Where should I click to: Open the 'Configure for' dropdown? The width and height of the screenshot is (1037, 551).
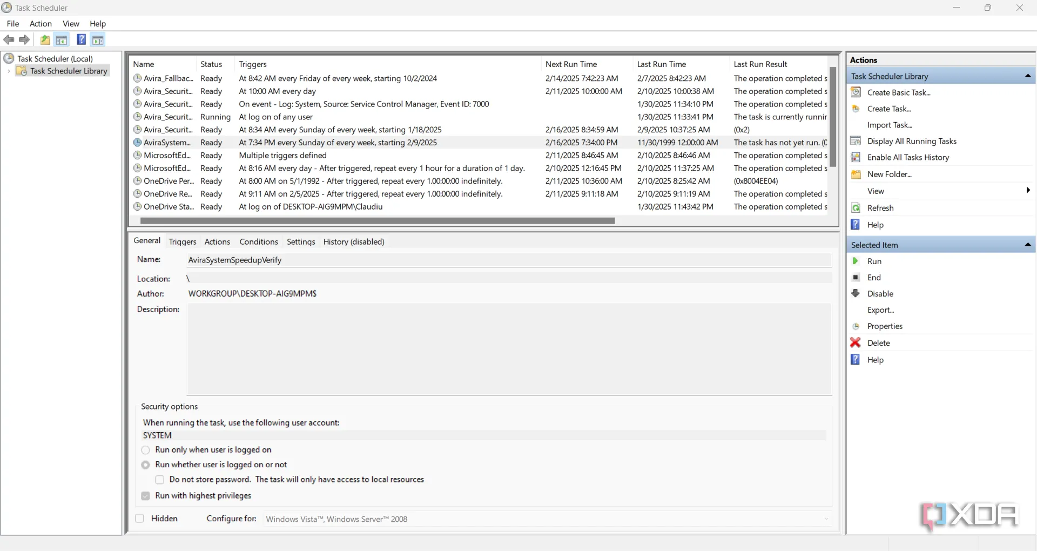coord(548,519)
